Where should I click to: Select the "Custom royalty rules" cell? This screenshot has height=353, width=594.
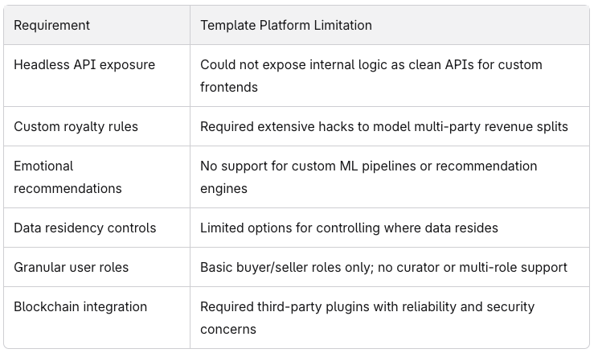coord(76,126)
